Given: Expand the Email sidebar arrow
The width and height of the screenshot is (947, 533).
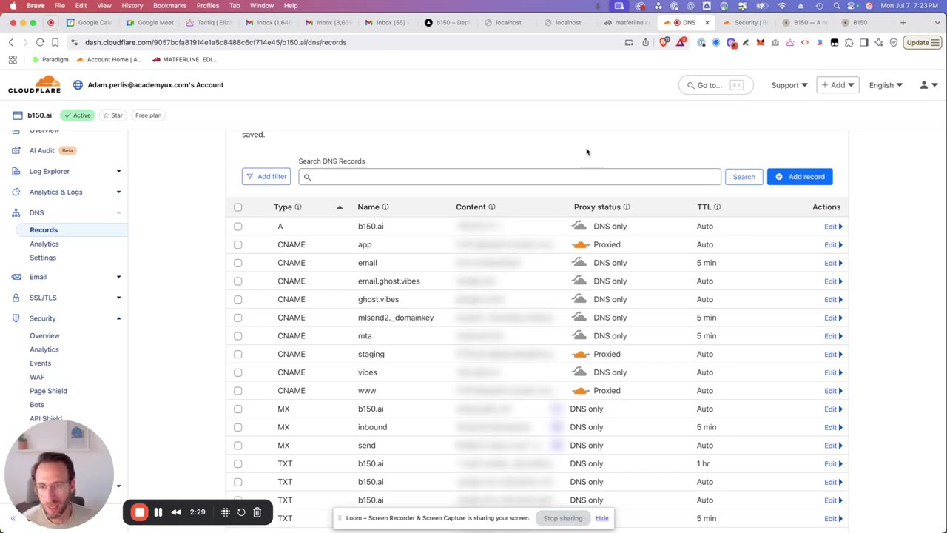Looking at the screenshot, I should click(118, 277).
